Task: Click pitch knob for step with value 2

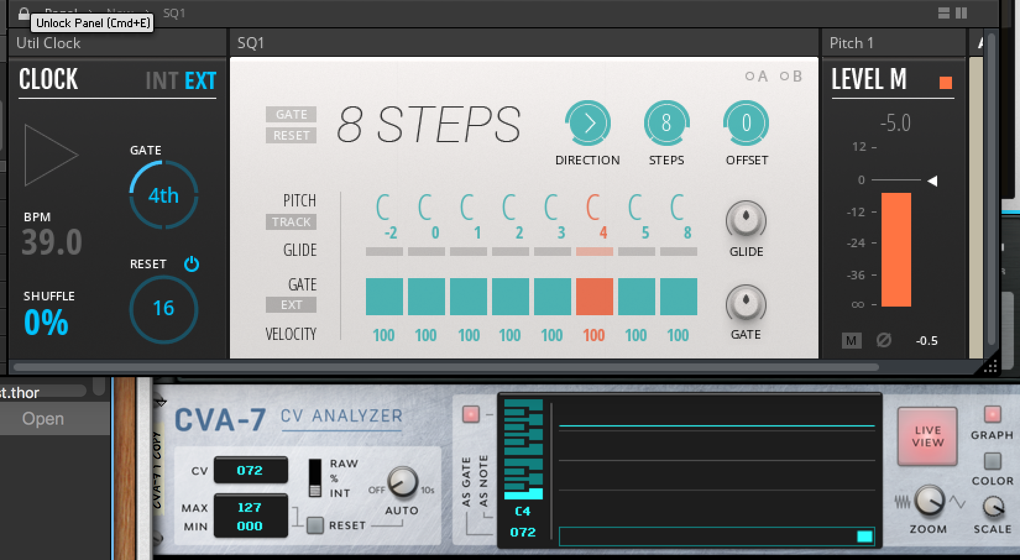Action: (510, 207)
